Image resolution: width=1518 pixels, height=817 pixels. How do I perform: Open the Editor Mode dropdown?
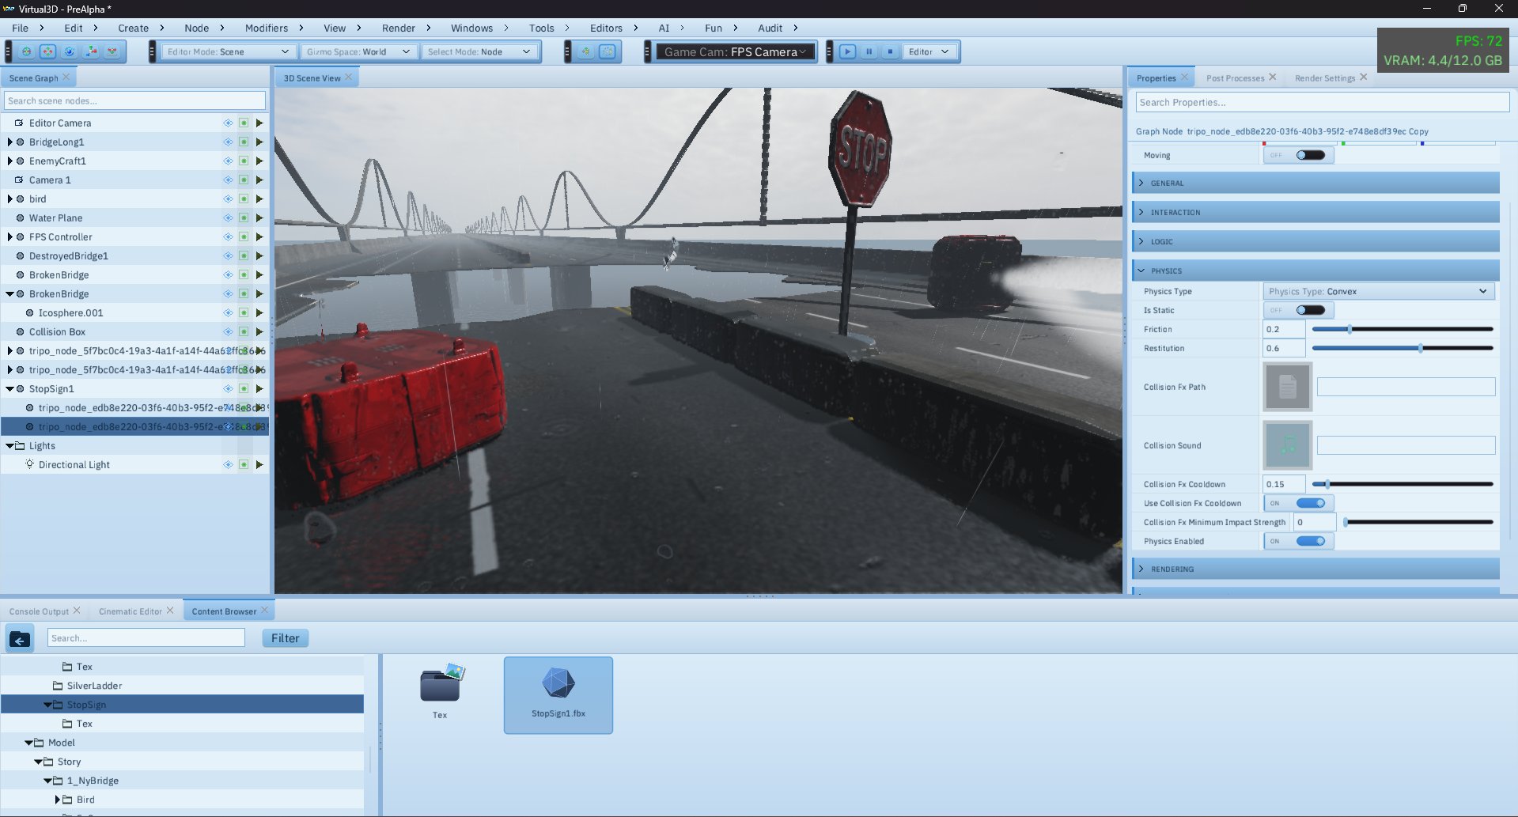point(228,51)
